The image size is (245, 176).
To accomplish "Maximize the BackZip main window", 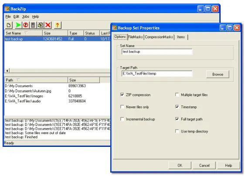I will pyautogui.click(x=208, y=9).
